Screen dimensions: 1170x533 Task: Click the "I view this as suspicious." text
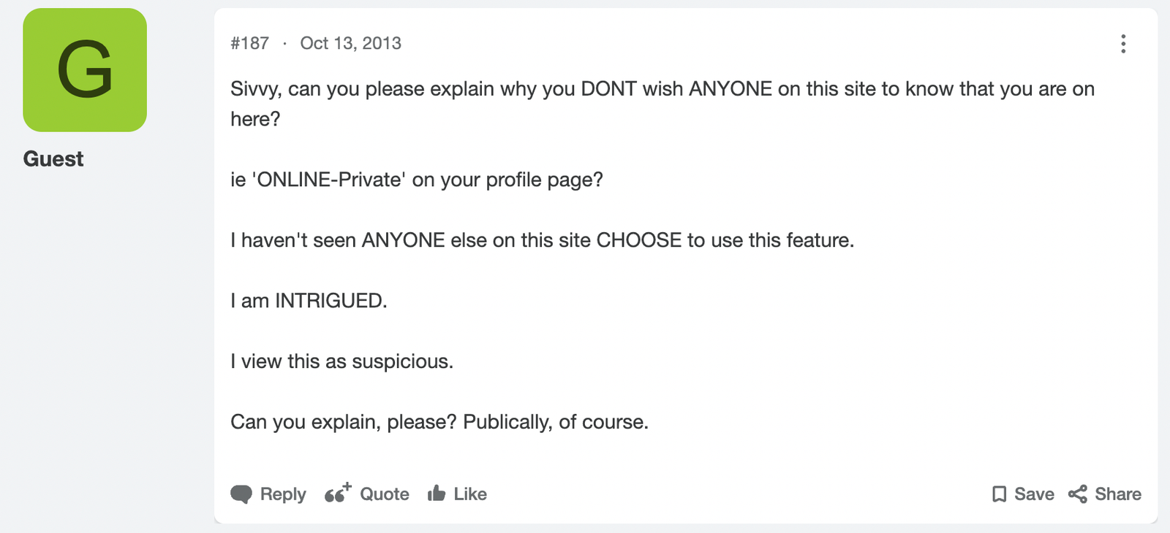[x=341, y=361]
